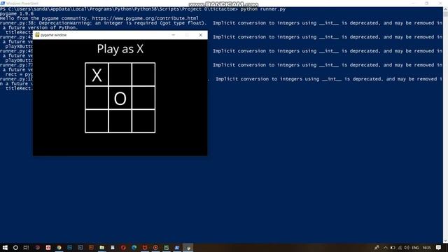Select the middle-right empty tic-tac-toe cell
Image resolution: width=448 pixels, height=252 pixels.
[143, 98]
